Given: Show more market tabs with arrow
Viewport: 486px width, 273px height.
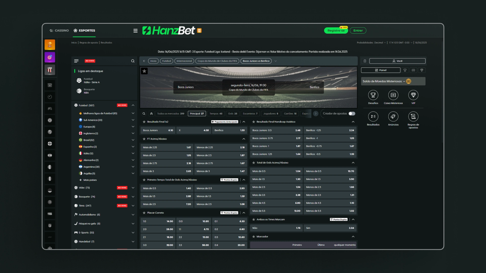Looking at the screenshot, I should 316,113.
